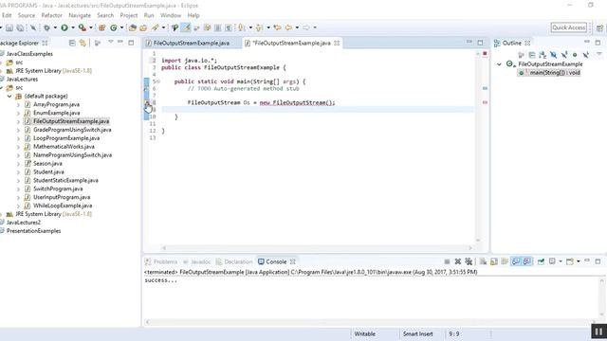
Task: Click the Save All toolbar icon
Action: click(x=20, y=27)
